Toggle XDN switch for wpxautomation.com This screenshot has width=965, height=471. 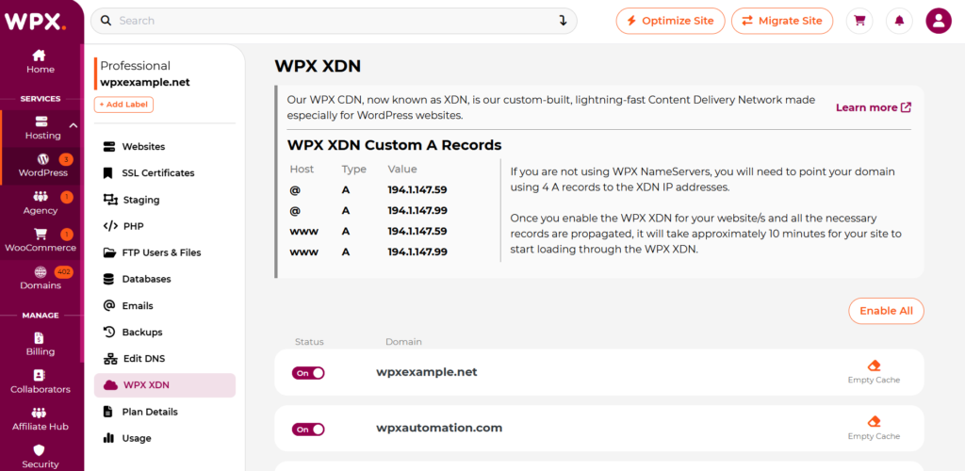(308, 430)
